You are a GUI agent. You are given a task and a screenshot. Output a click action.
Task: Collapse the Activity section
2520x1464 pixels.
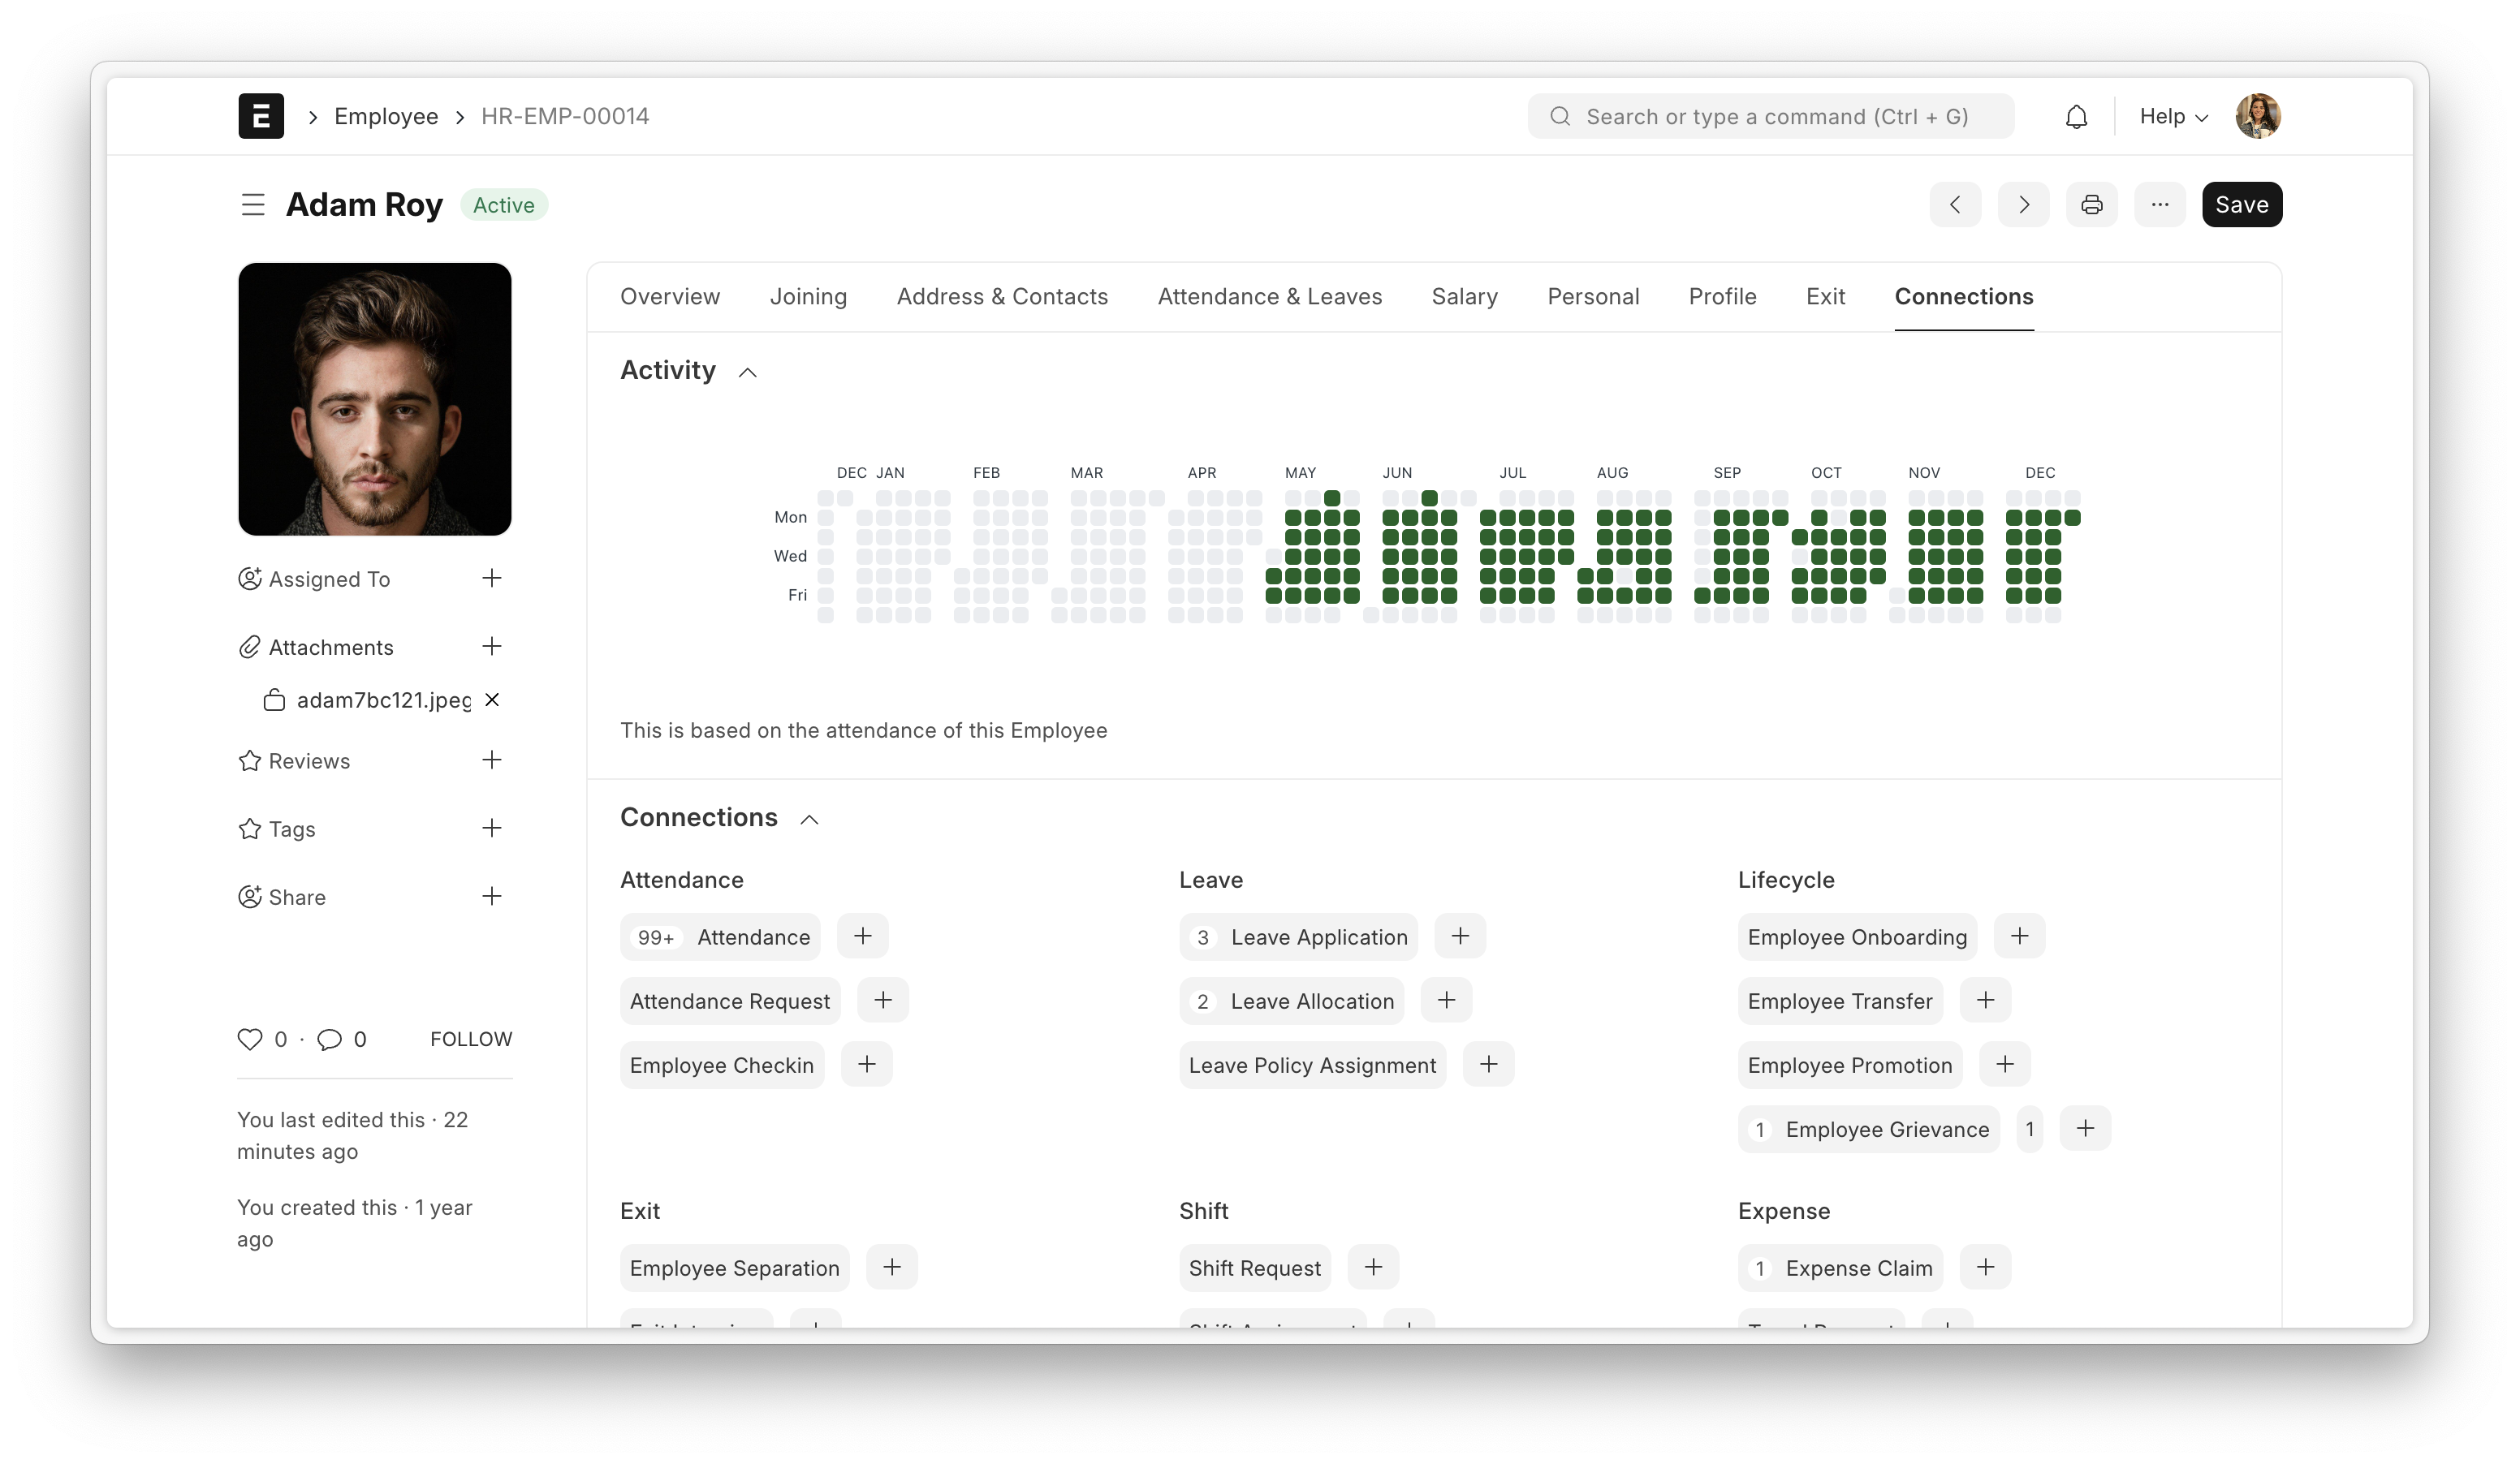pos(747,372)
